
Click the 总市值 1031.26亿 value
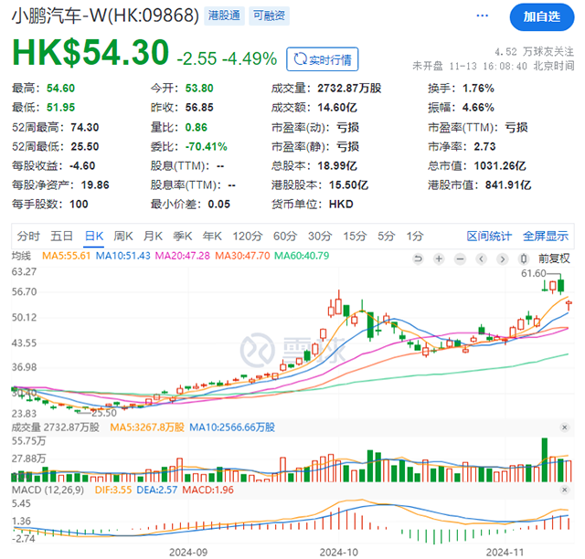pyautogui.click(x=500, y=166)
